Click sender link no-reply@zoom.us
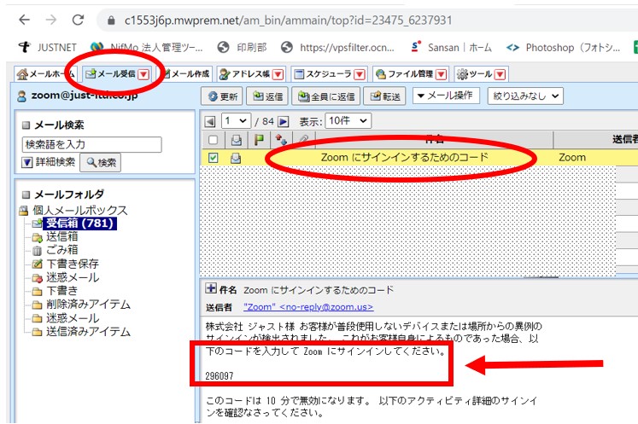The height and width of the screenshot is (424, 638). (308, 307)
